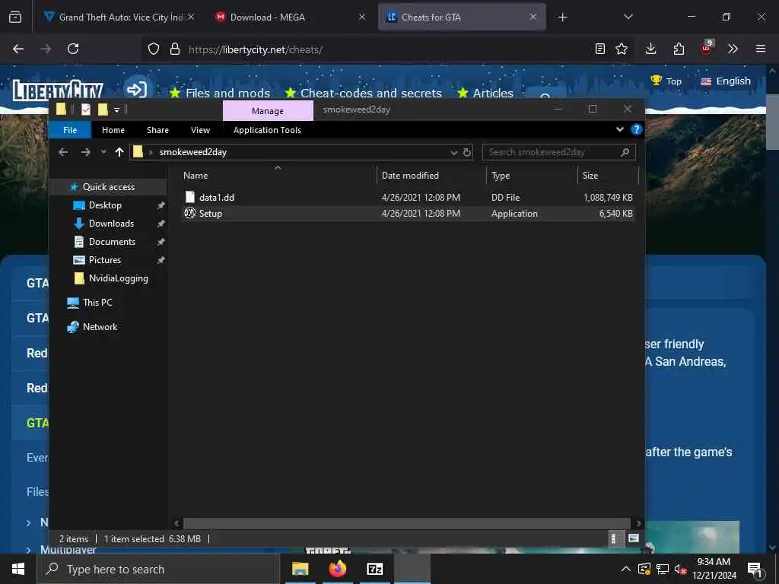
Task: Open Files and mods on LibertyCity
Action: coord(220,93)
